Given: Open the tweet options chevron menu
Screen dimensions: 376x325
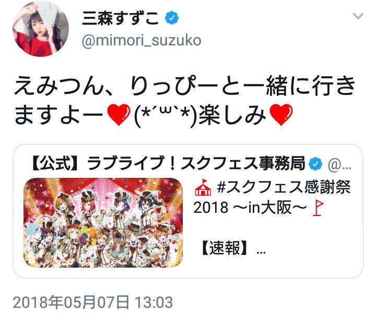Looking at the screenshot, I should [x=358, y=16].
